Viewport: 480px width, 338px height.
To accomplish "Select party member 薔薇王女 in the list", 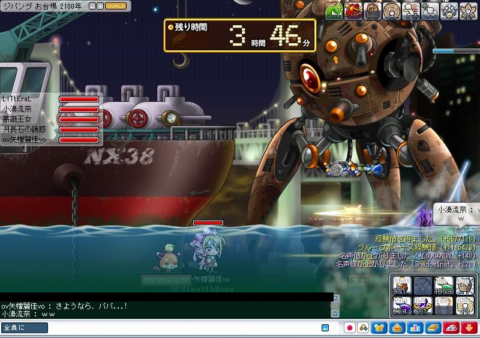I will pos(17,119).
